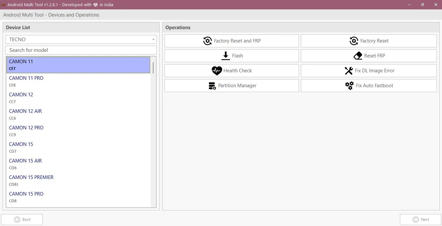Choose CAMON 15 AIR model
The width and height of the screenshot is (442, 226).
[78, 164]
